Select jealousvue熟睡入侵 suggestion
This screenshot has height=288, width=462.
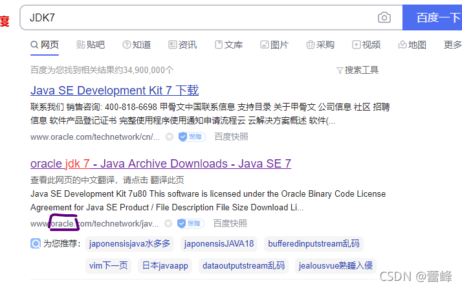(336, 265)
